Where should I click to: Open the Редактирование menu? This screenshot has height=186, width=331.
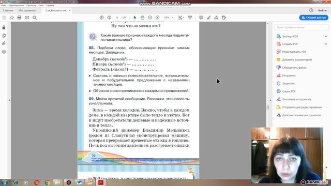point(16,6)
